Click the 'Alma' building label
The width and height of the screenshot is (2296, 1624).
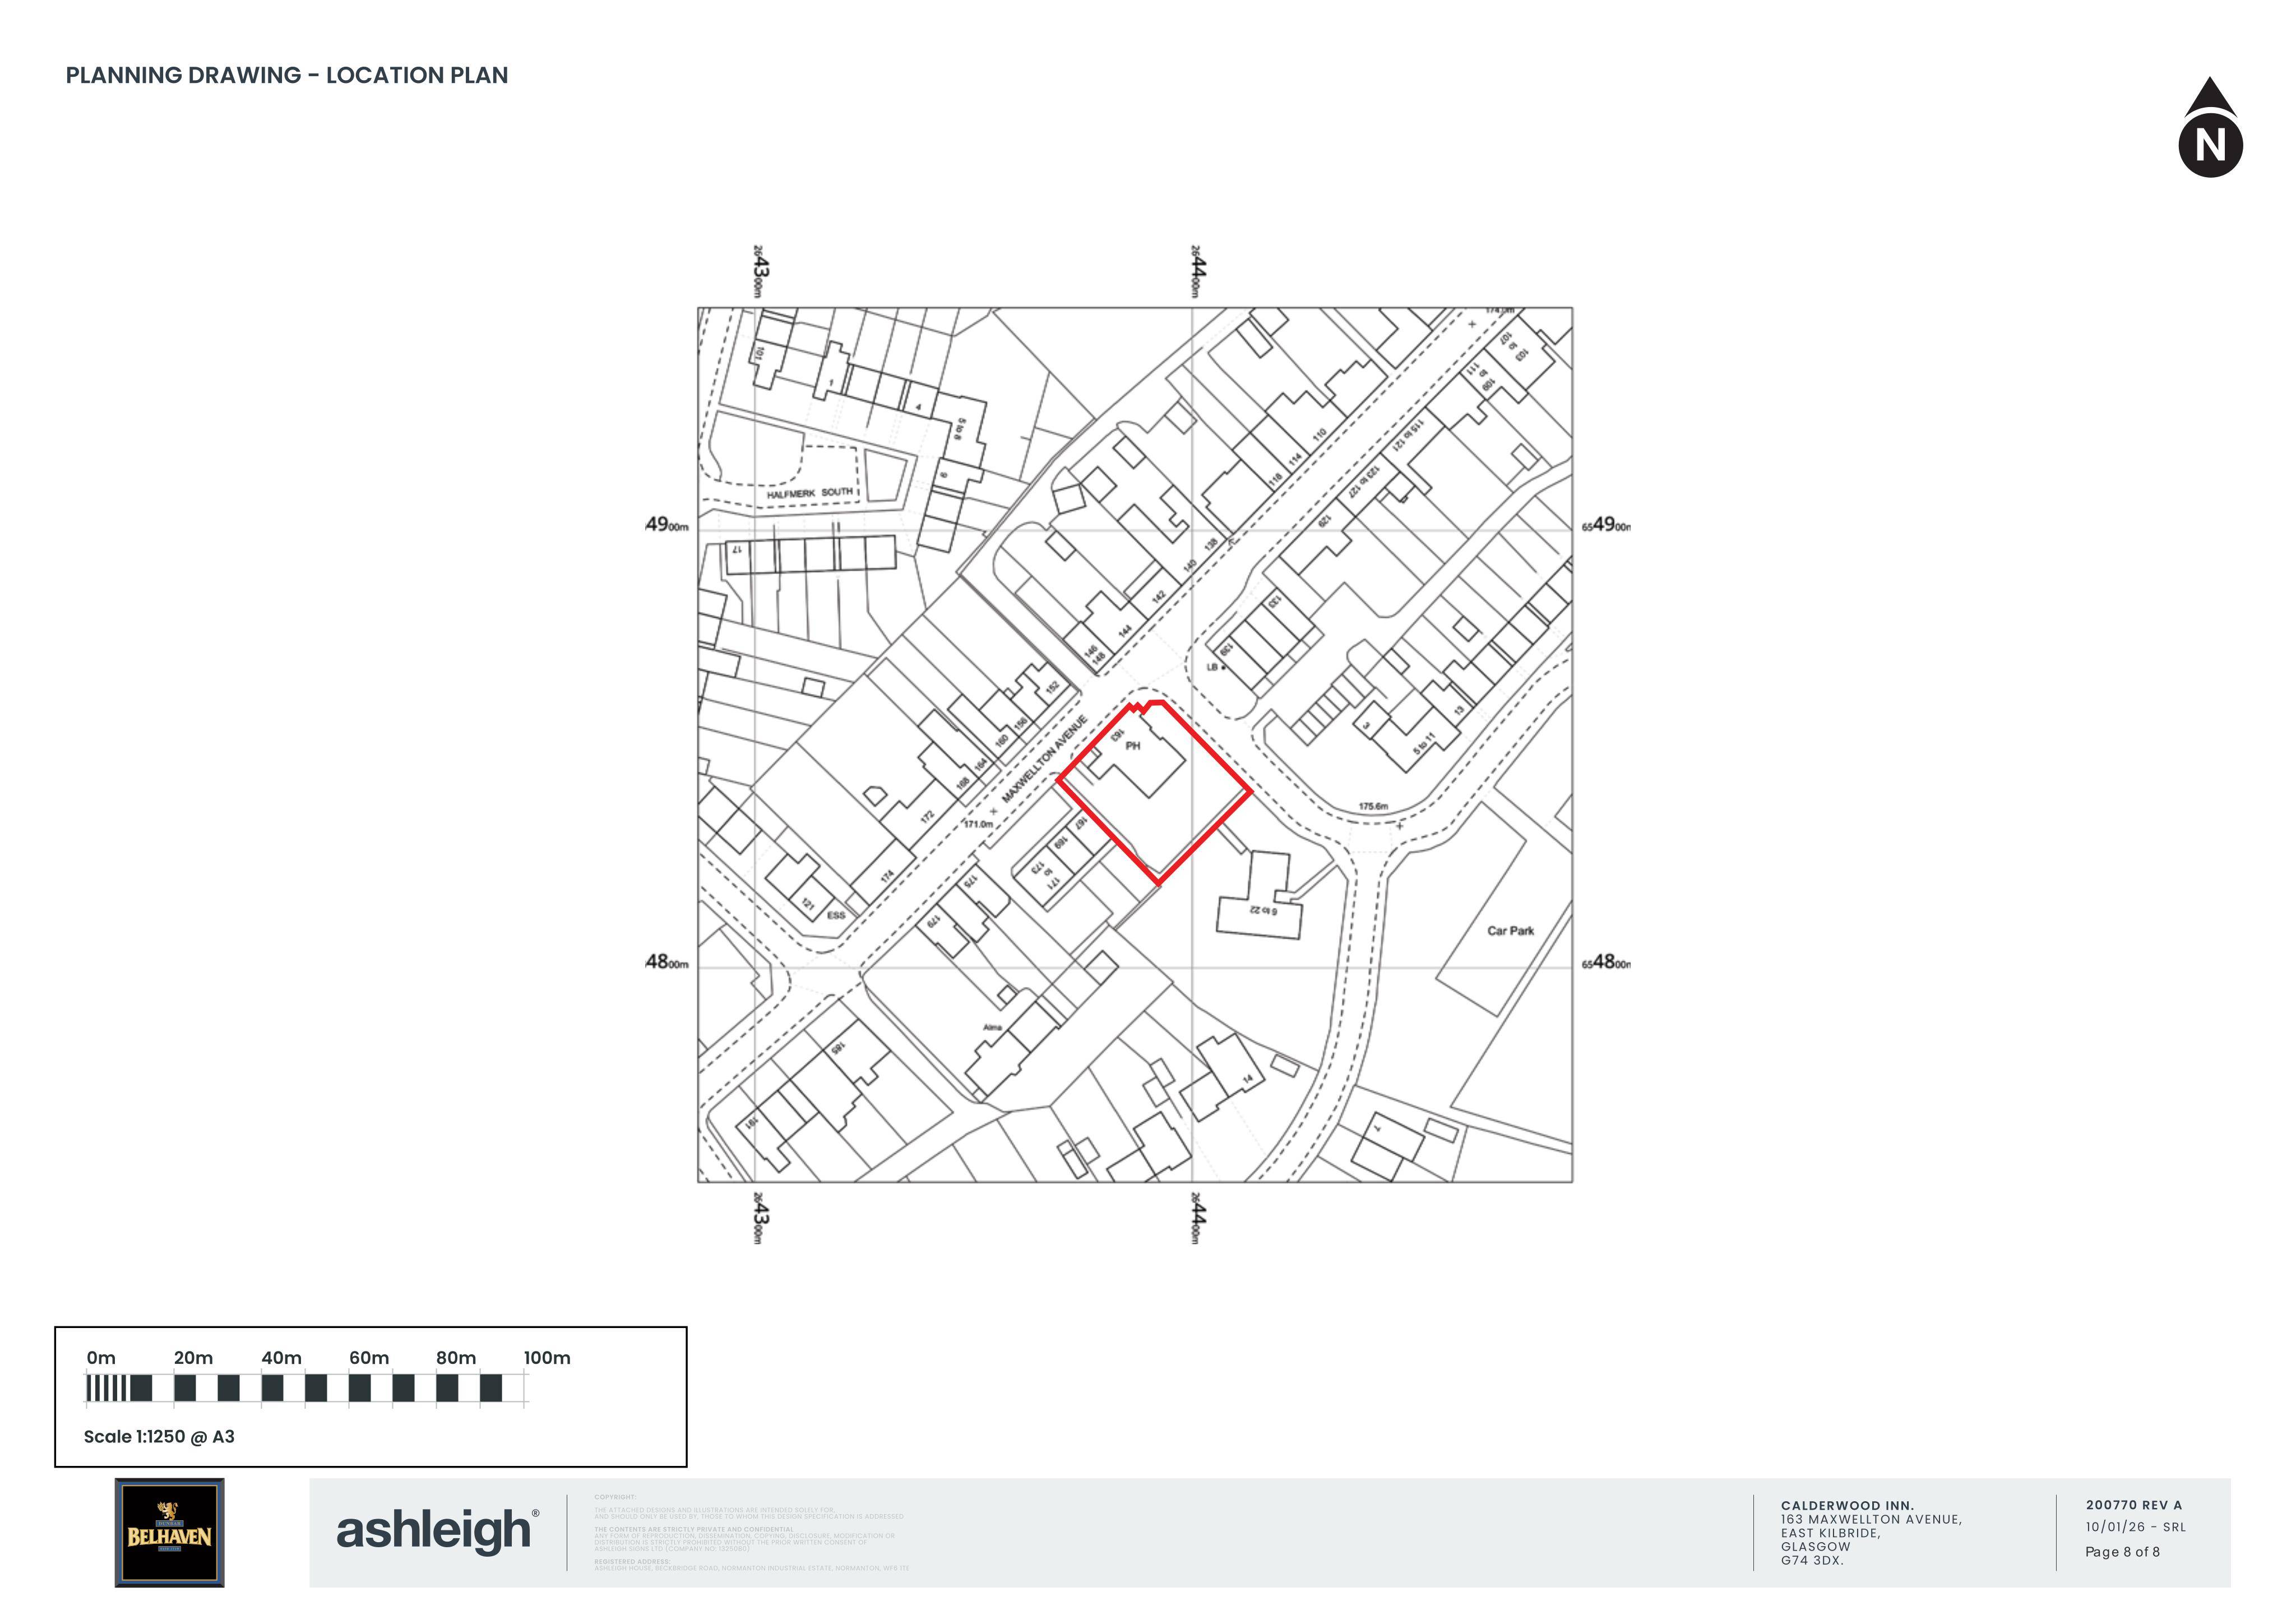pos(992,1027)
